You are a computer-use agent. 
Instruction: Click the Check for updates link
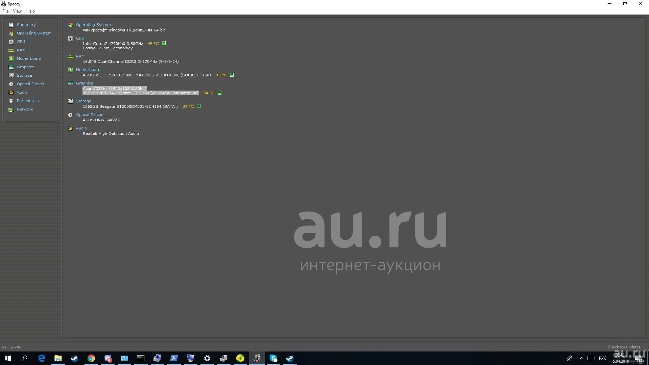tap(625, 347)
